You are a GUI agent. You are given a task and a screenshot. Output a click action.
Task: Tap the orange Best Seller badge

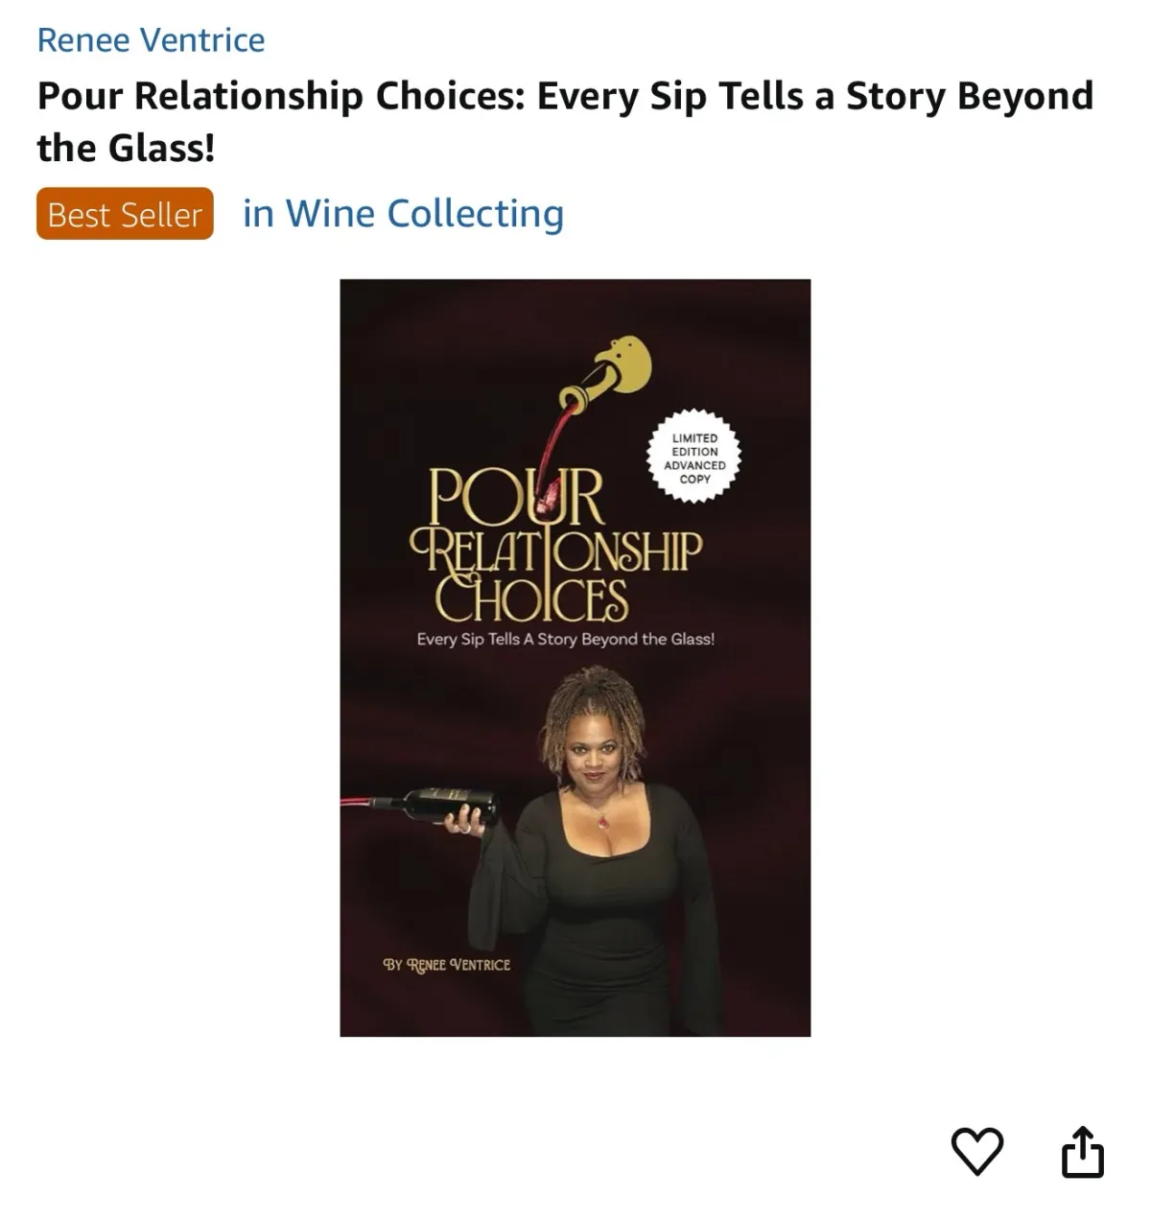point(125,214)
